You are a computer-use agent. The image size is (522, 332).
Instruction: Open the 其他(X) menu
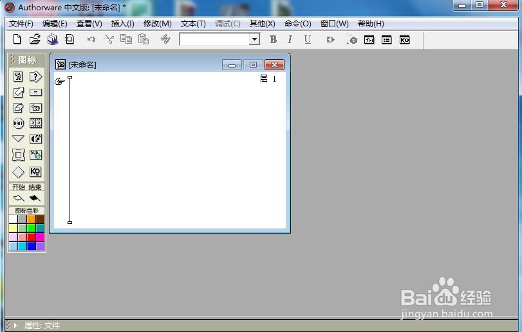click(x=263, y=24)
